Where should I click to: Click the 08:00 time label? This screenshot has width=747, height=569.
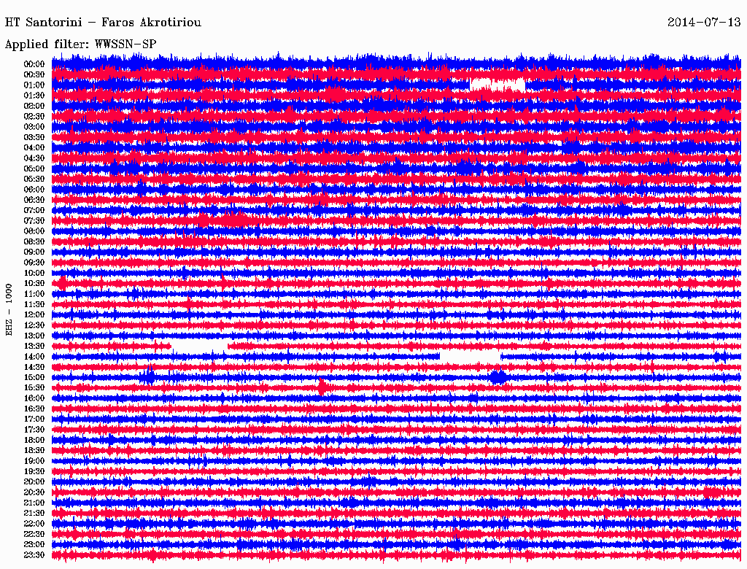coord(34,231)
